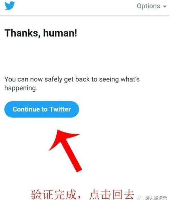171x200 pixels.
Task: Click the WeChat watermark icon at bottom
Action: click(x=140, y=198)
